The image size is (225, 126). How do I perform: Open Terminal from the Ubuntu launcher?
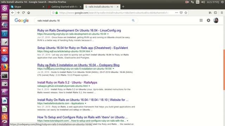(5, 76)
